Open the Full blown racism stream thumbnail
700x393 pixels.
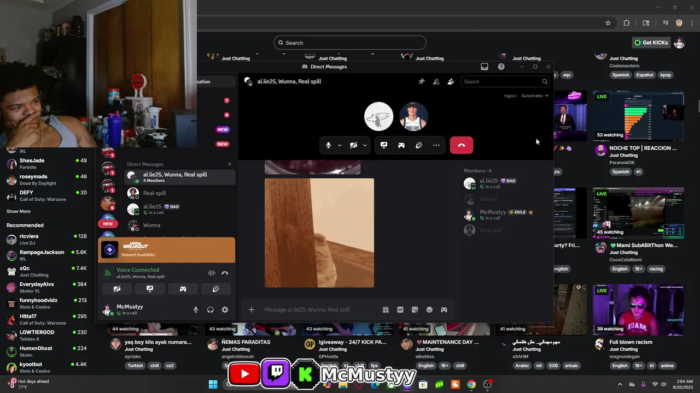click(x=638, y=309)
